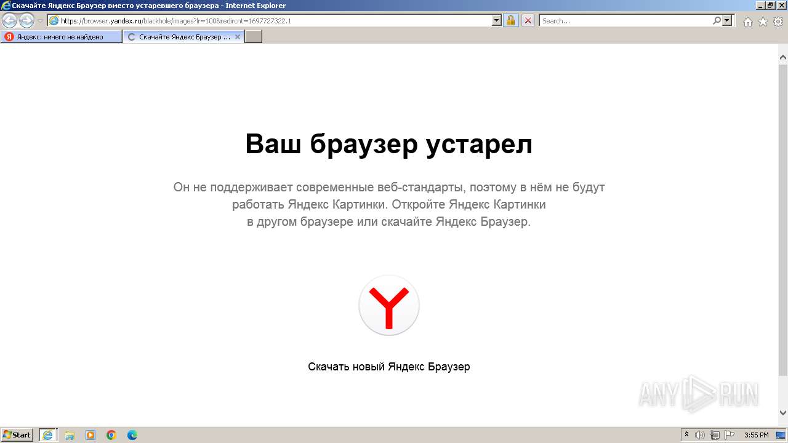Click 'Скачать новый Яндекс Браузер' link
This screenshot has width=788, height=443.
[389, 367]
